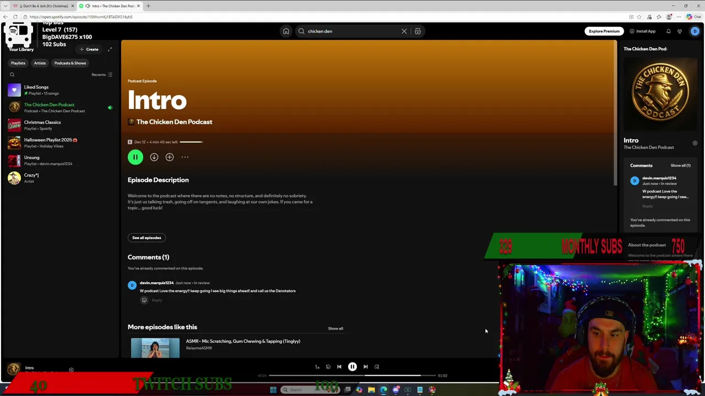
Task: Click the browser back arrow
Action: [x=5, y=17]
